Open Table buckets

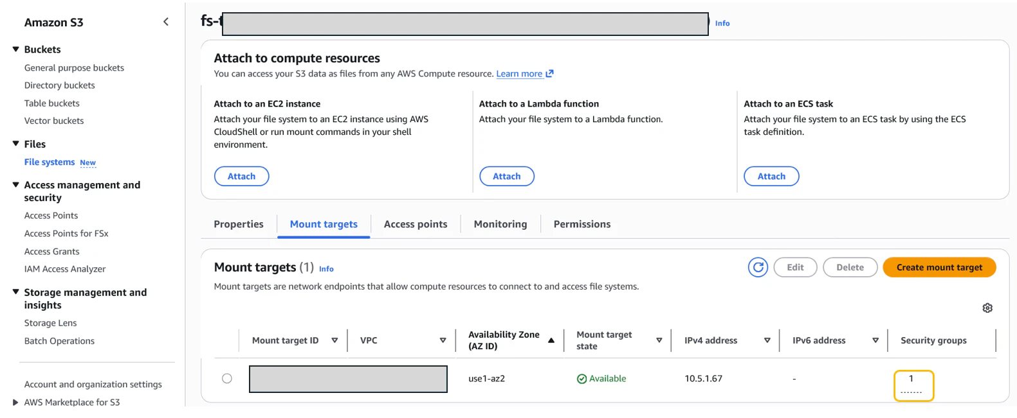point(51,103)
